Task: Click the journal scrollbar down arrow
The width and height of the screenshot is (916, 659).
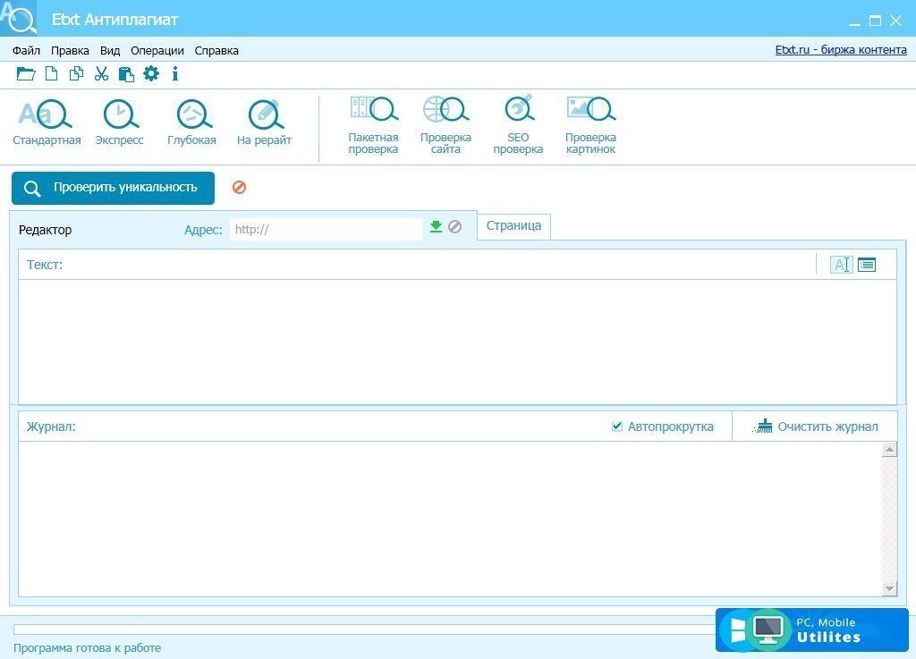Action: 889,589
